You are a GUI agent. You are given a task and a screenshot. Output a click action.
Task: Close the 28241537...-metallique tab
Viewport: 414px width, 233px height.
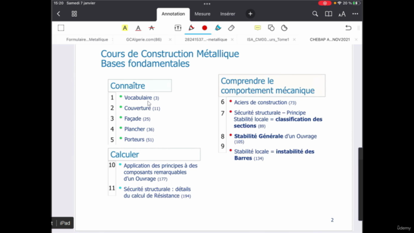pos(232,39)
